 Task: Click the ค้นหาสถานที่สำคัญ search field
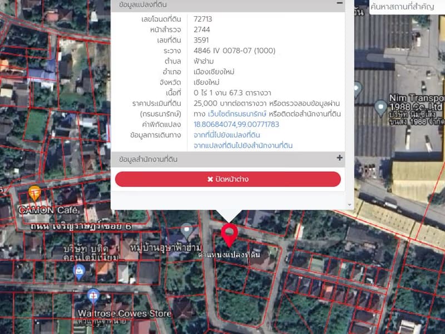407,7
